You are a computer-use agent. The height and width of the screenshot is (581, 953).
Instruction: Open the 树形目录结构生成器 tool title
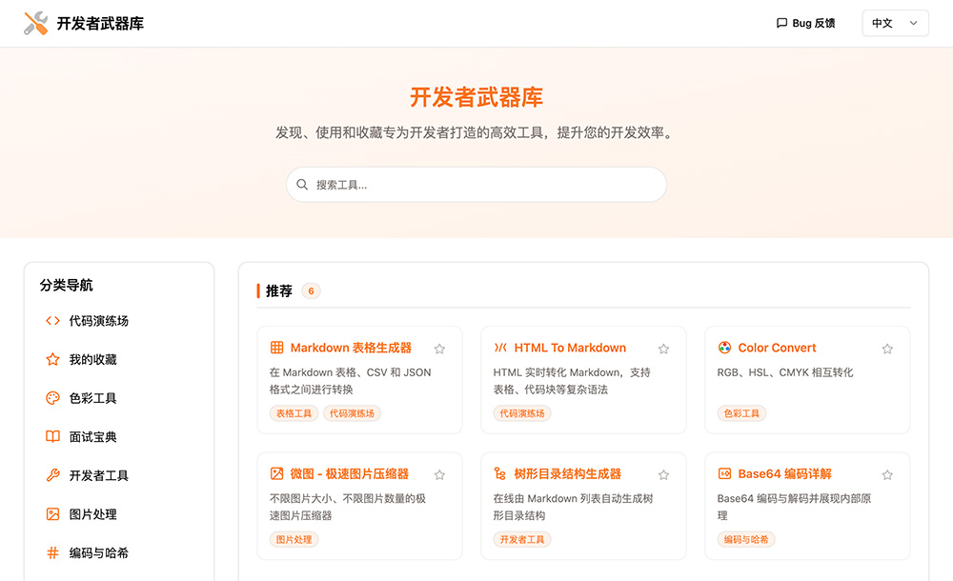click(568, 473)
